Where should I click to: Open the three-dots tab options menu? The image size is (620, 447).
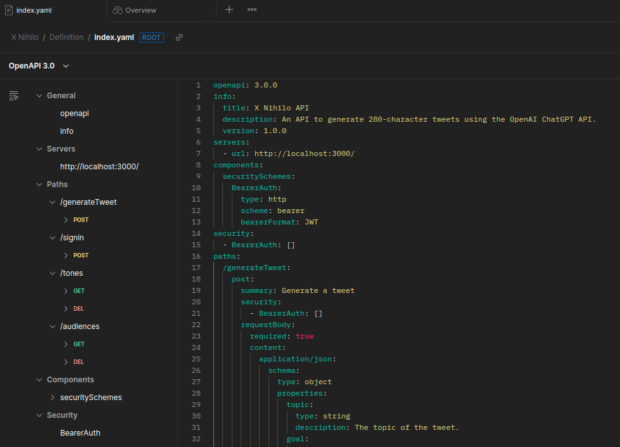251,10
